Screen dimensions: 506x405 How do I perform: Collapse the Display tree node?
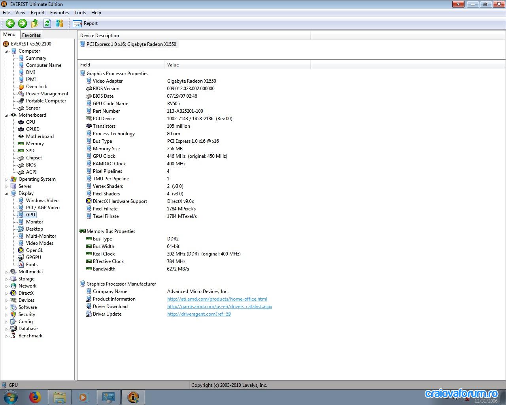6,194
